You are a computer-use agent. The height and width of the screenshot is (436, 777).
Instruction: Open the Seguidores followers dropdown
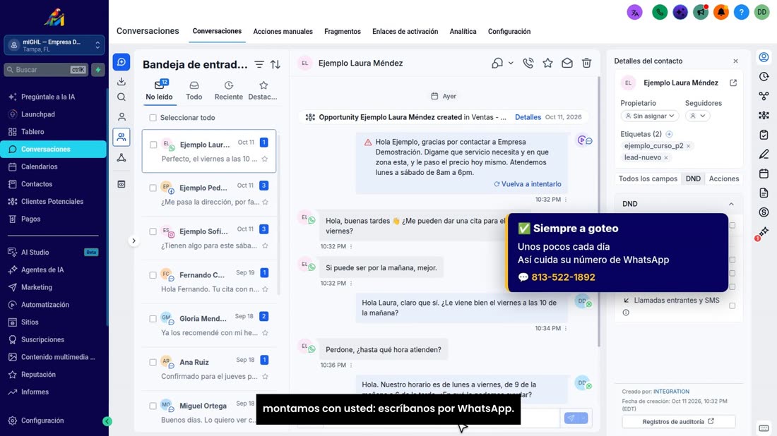coord(698,116)
